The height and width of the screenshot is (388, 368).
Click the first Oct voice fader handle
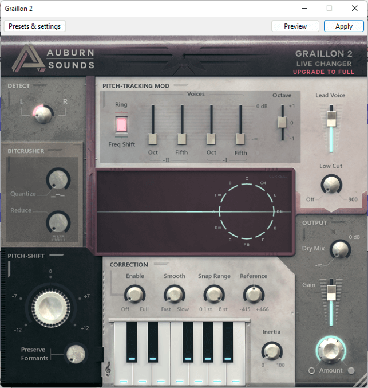[153, 139]
